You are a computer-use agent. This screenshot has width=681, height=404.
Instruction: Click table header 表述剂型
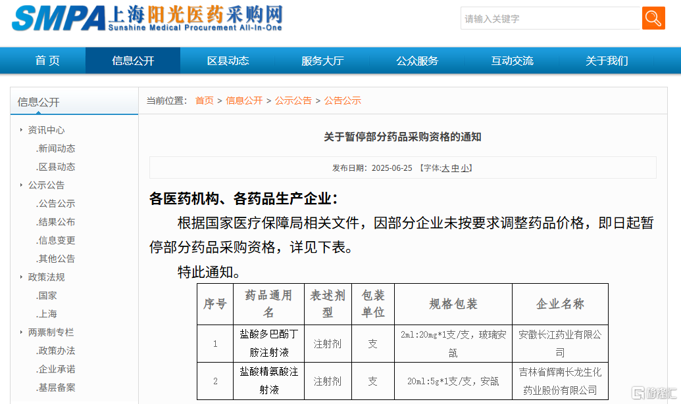click(x=328, y=304)
